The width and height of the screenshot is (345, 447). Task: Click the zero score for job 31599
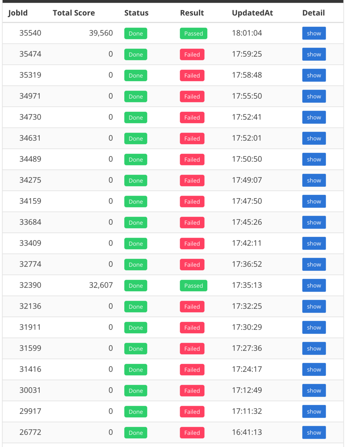point(111,348)
